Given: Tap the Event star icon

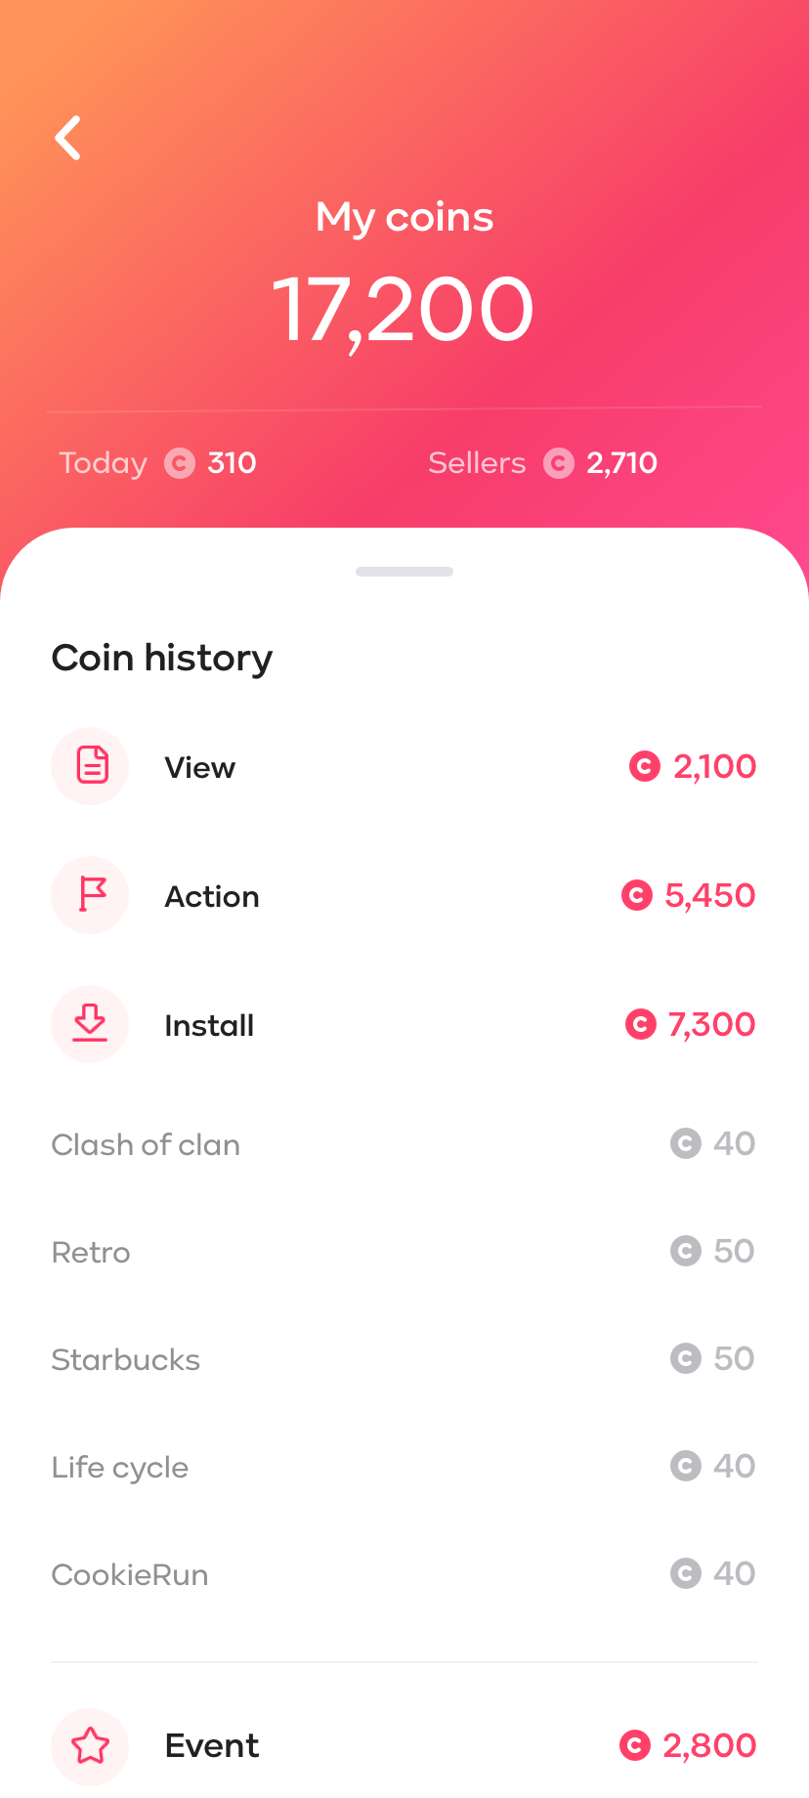Looking at the screenshot, I should (x=90, y=1746).
